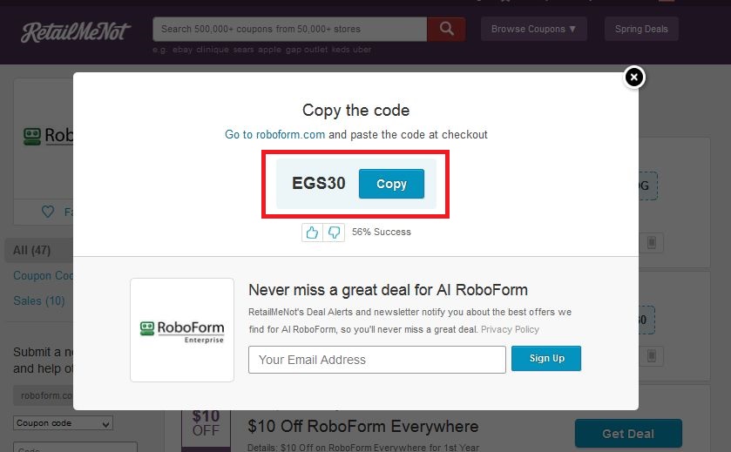Screen dimensions: 731x452
Task: Open the Coupon code type dropdown
Action: (x=63, y=423)
